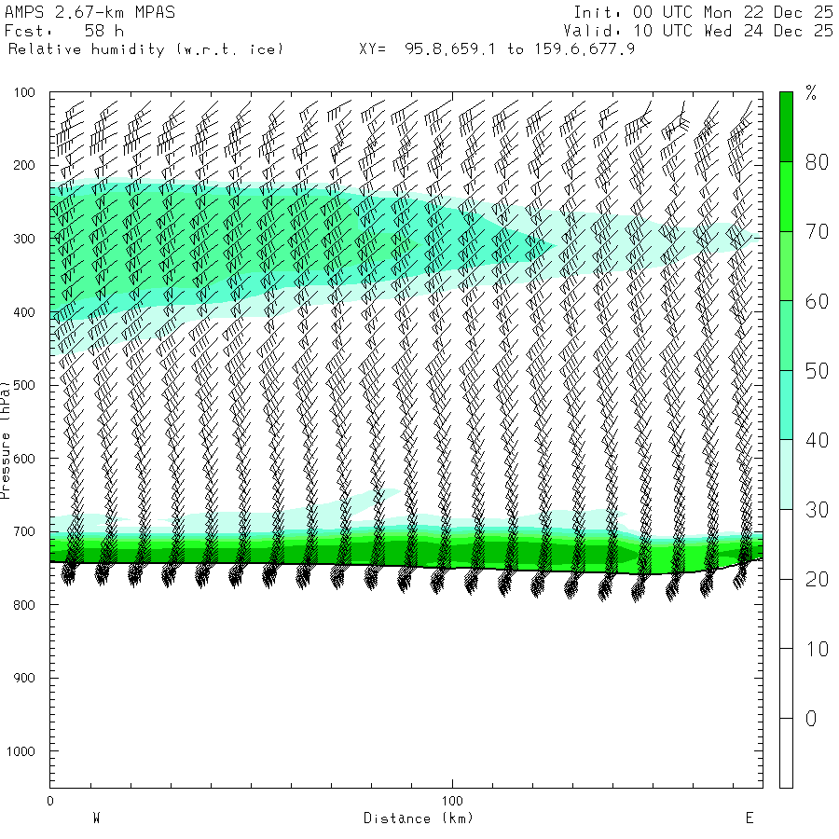Click the medium green 60-70% colorbar swatch

786,266
